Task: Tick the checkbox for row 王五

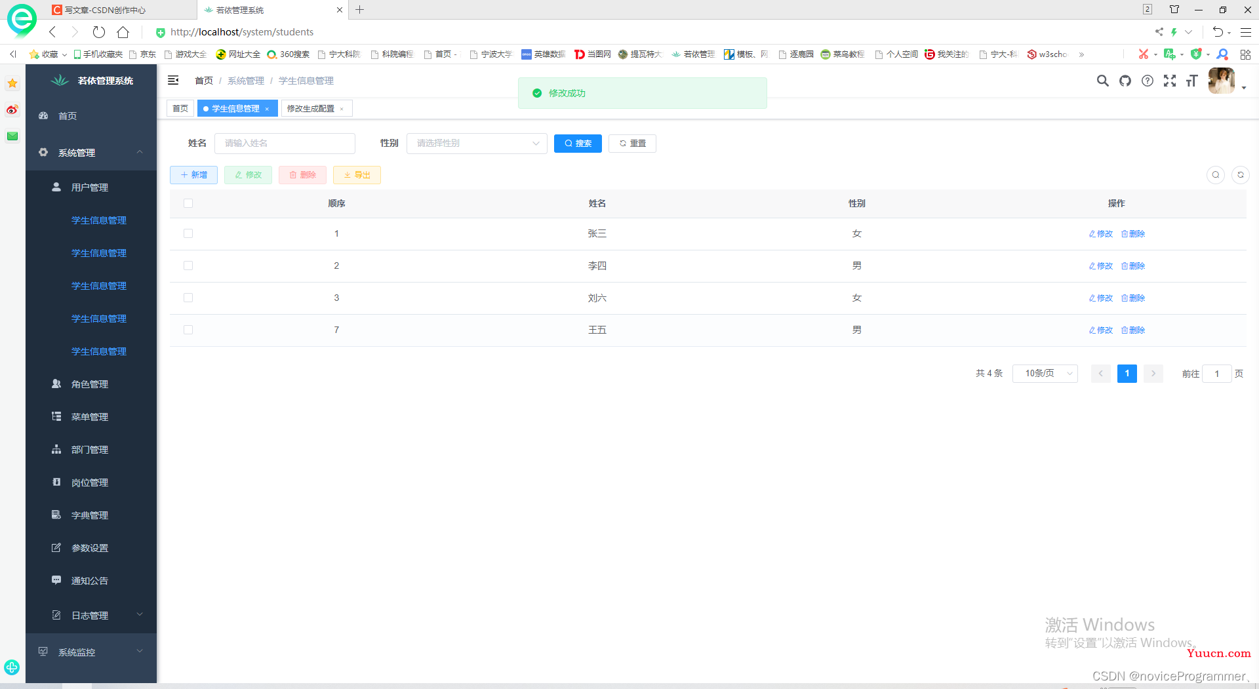Action: [188, 330]
